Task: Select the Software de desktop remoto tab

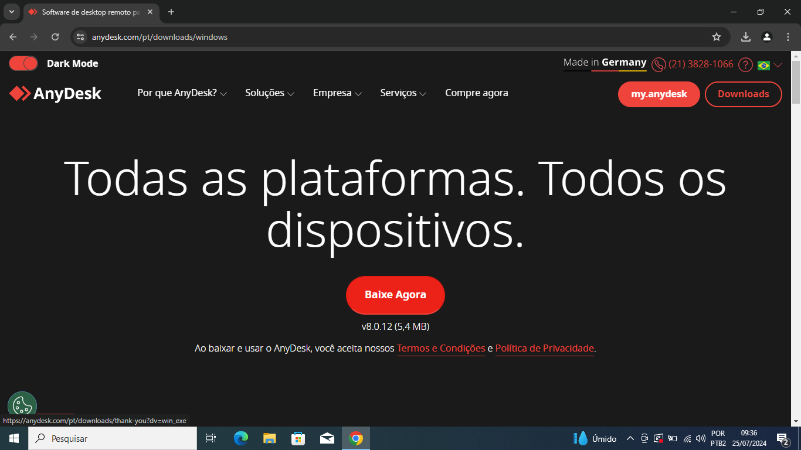Action: pyautogui.click(x=91, y=12)
